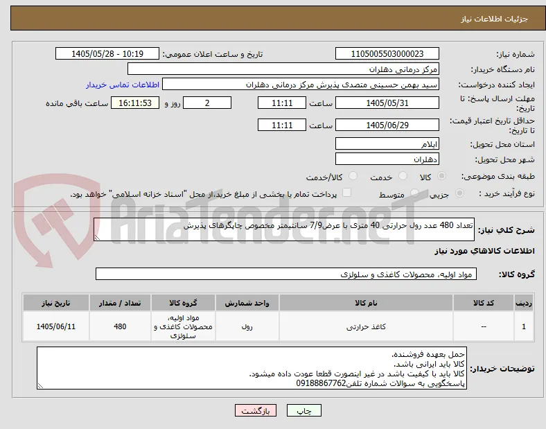546x429 pixels.
Task: Click the بازگشت back button
Action: point(256,410)
